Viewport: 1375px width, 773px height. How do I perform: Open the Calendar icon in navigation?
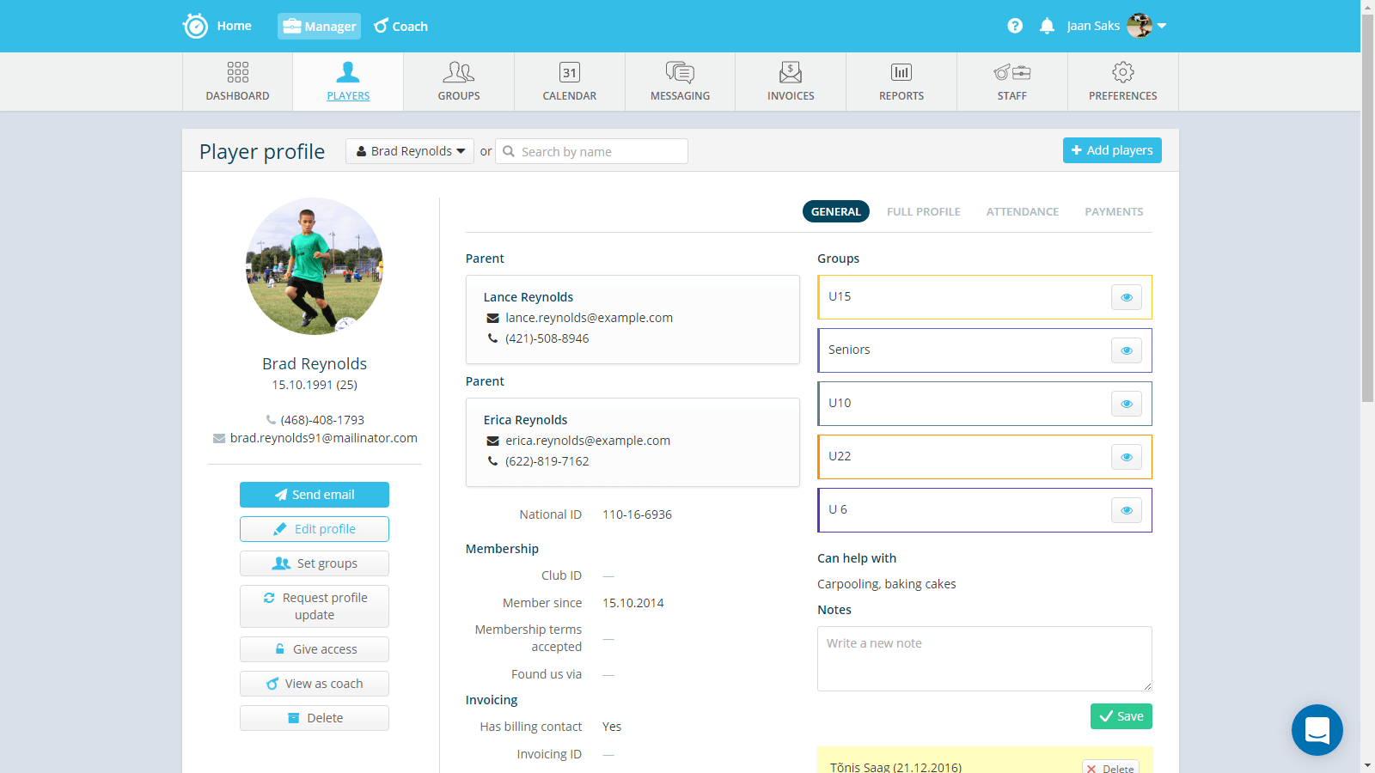(569, 72)
